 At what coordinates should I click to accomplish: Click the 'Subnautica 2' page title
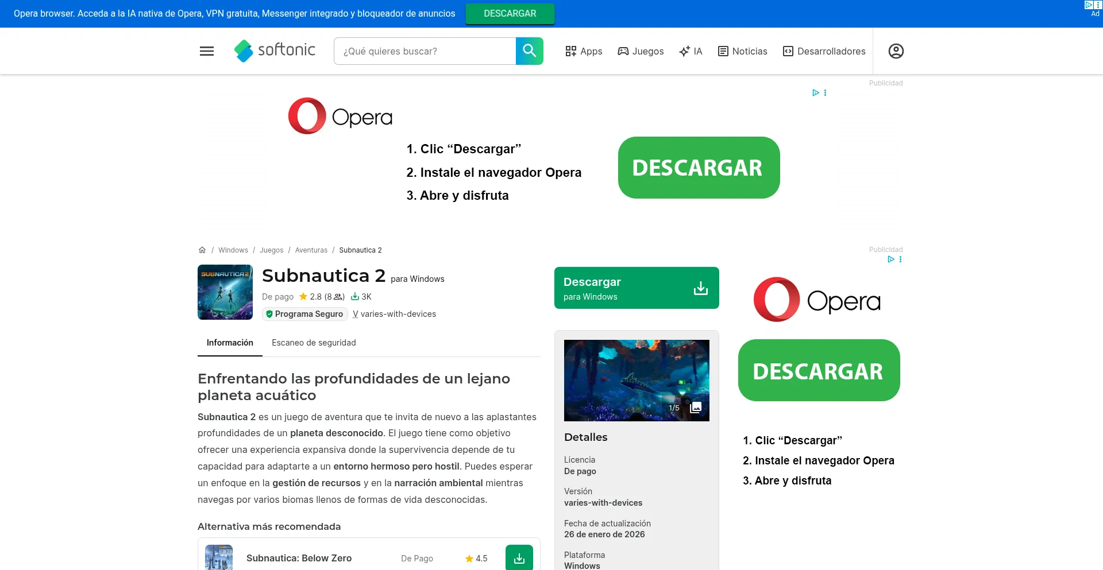[x=324, y=276]
